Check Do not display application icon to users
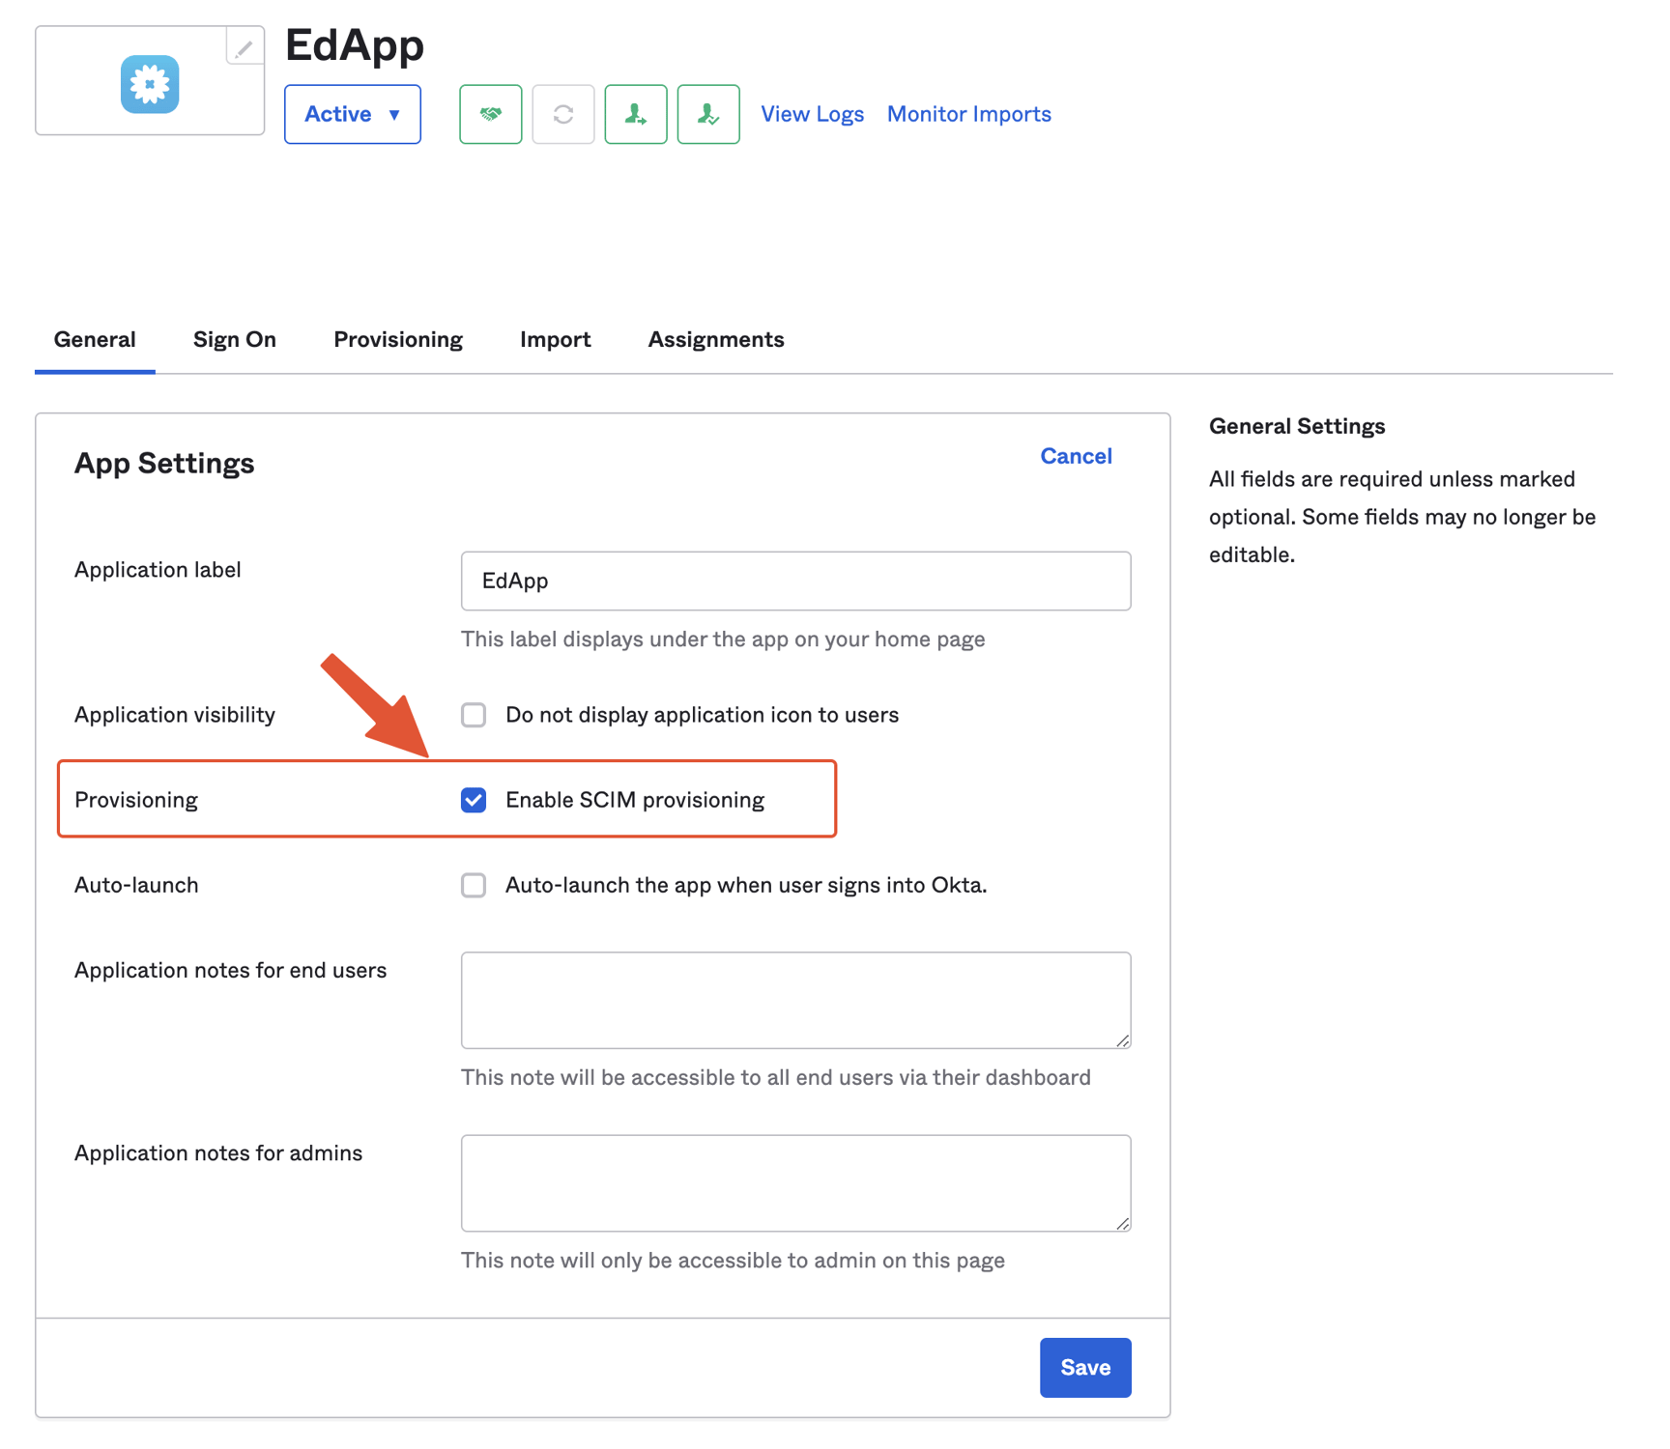The image size is (1670, 1449). [x=474, y=715]
